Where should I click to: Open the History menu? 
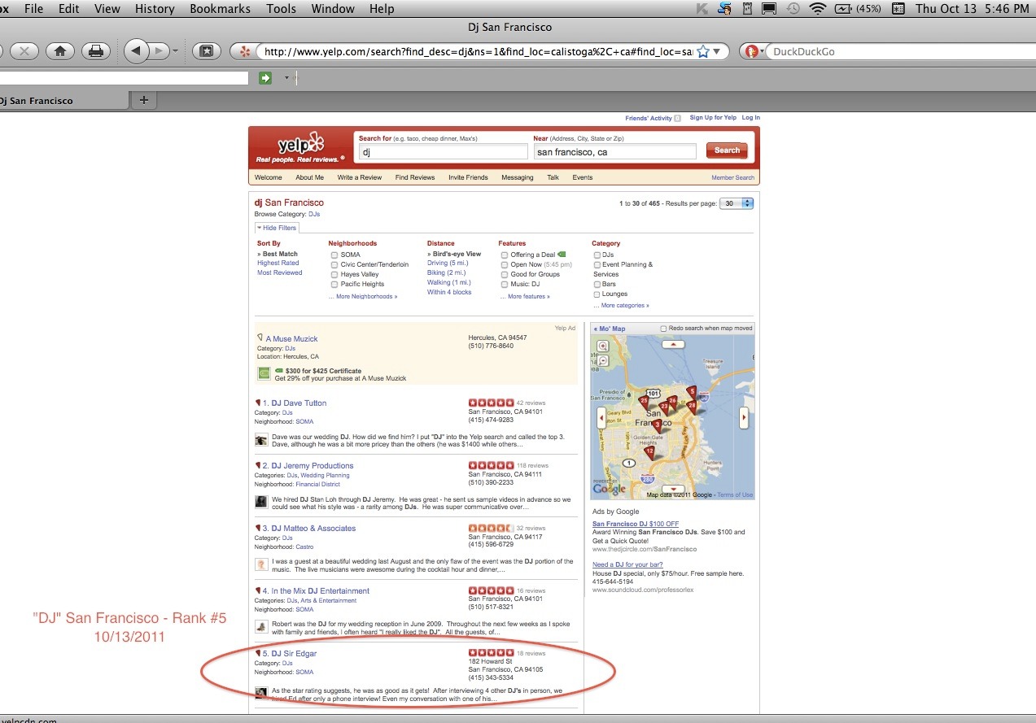[155, 9]
